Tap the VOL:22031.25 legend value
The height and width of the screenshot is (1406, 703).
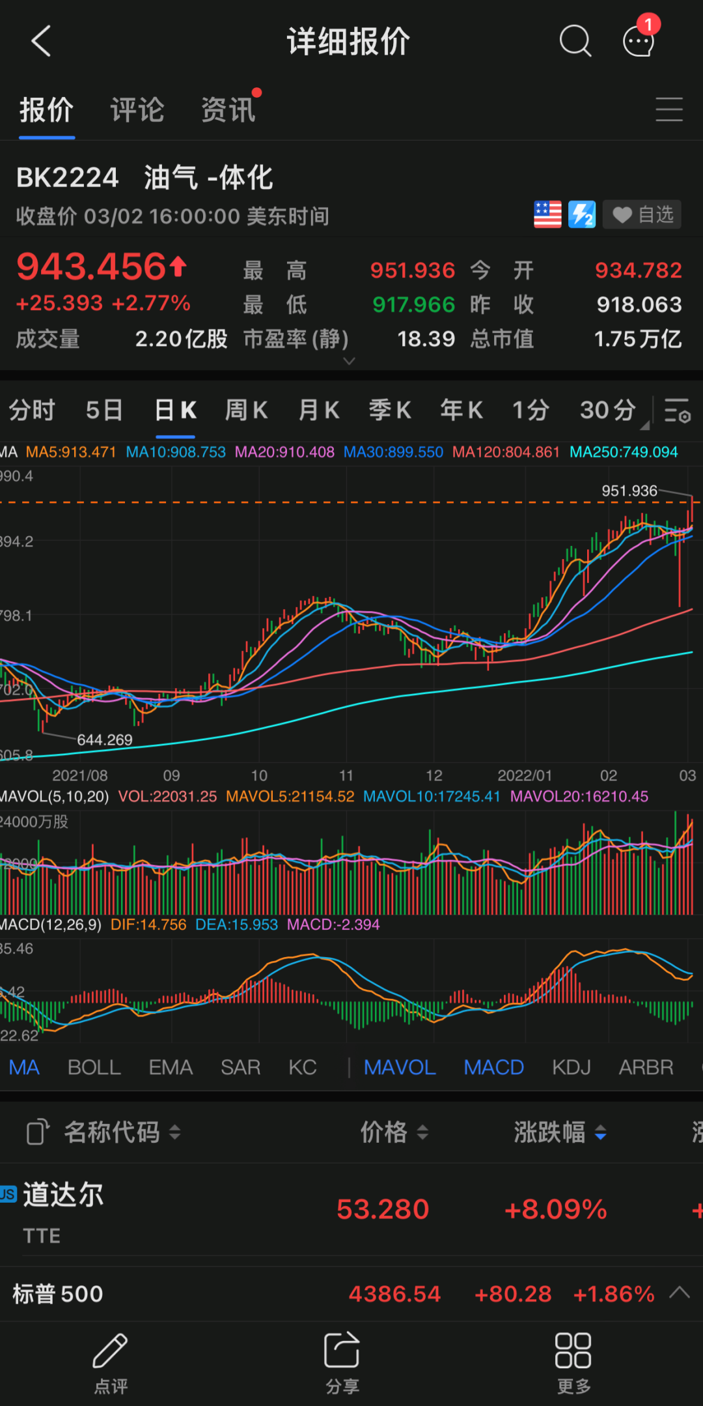167,797
